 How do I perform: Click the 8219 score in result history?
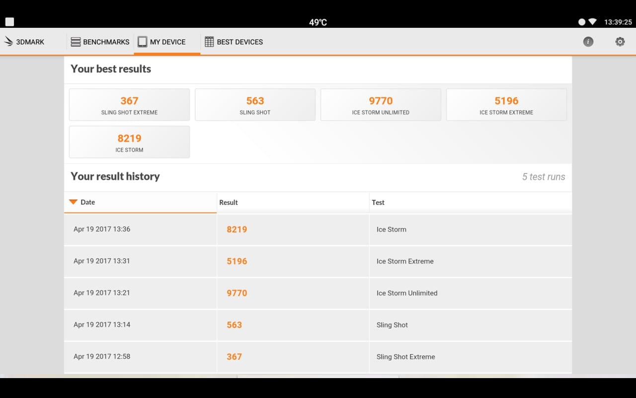click(x=237, y=229)
